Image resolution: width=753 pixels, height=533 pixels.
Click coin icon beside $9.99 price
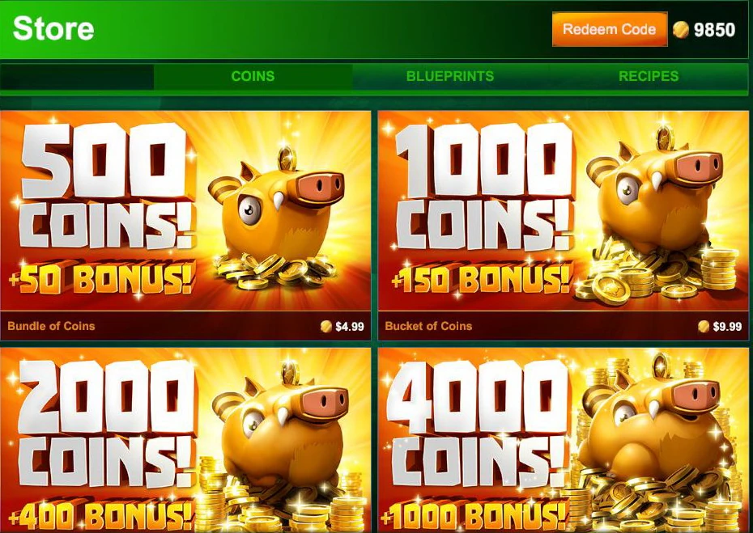click(x=703, y=326)
